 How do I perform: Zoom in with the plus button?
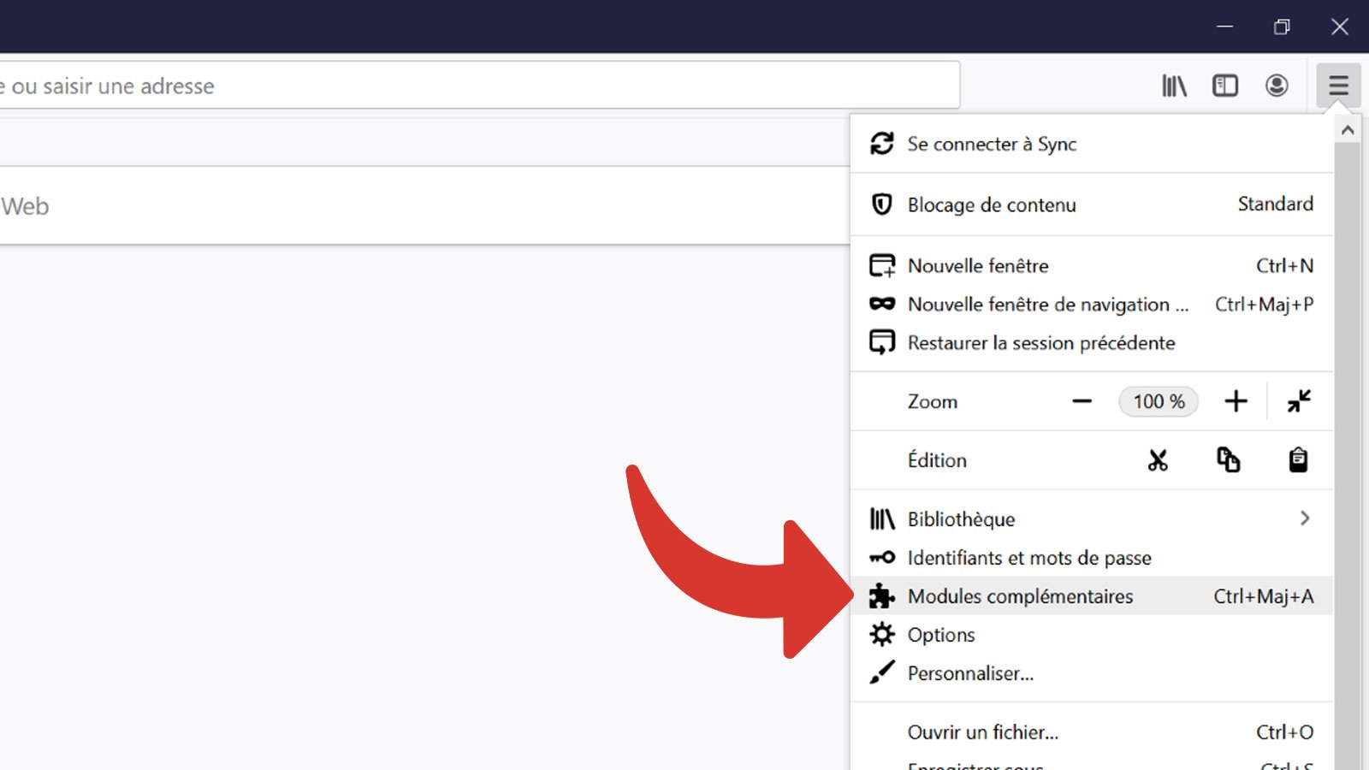tap(1236, 401)
